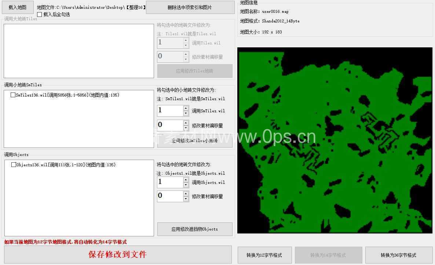
Task: Click the 调用SmTiles.wil number input field
Action: (x=170, y=111)
